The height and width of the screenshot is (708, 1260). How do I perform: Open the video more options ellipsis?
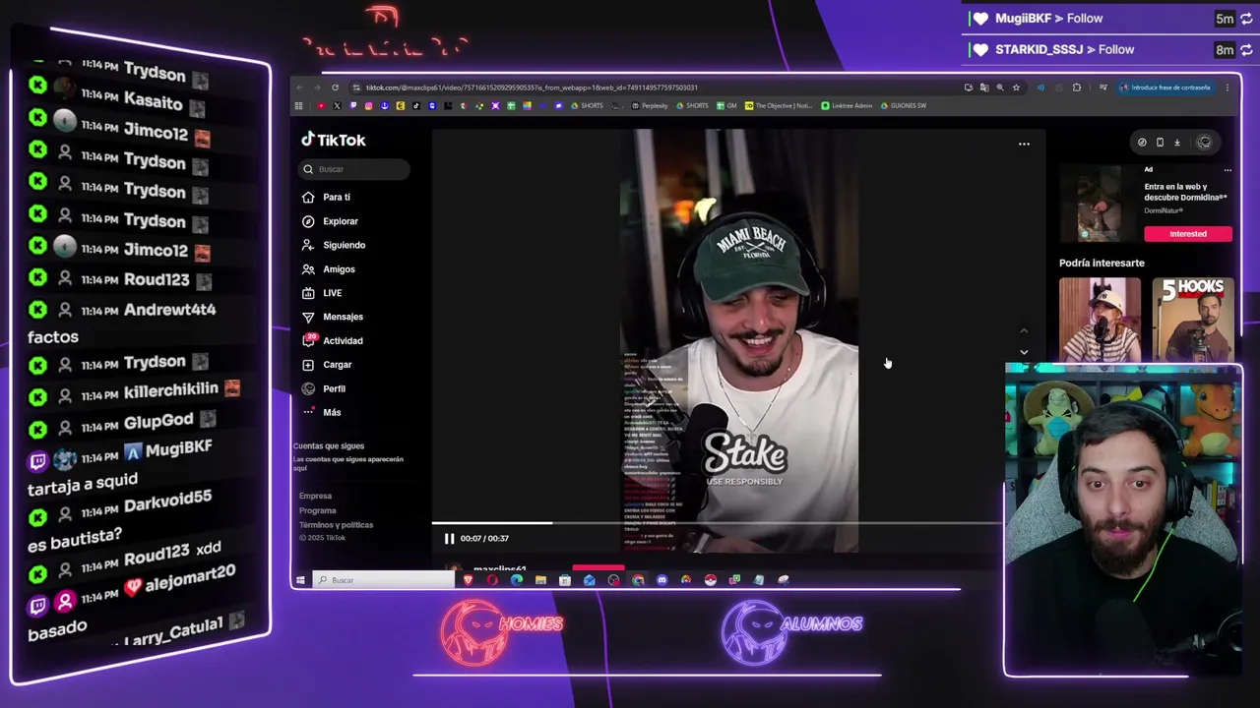point(1024,144)
